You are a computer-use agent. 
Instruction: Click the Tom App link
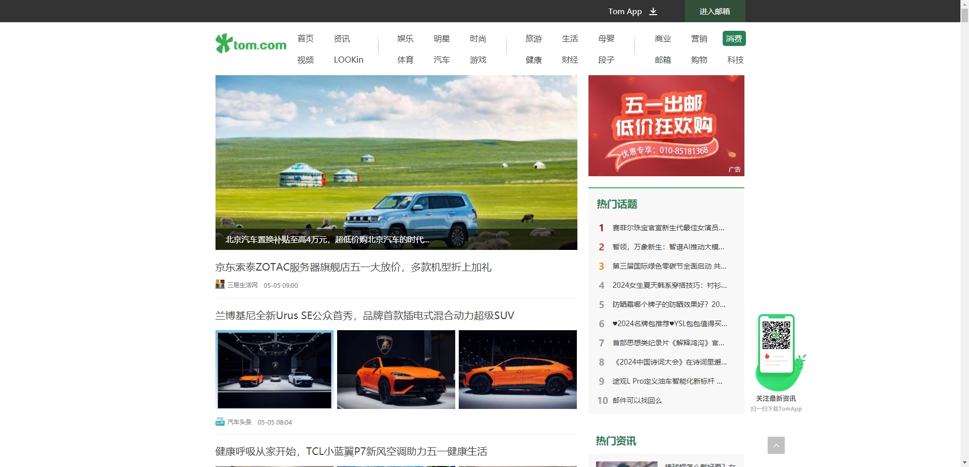625,11
